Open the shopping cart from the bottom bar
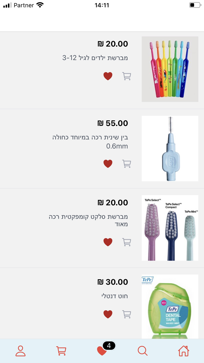Image resolution: width=204 pixels, height=363 pixels. pos(61,351)
